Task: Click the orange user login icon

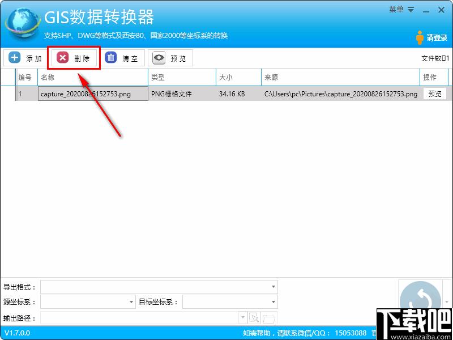Action: [420, 37]
